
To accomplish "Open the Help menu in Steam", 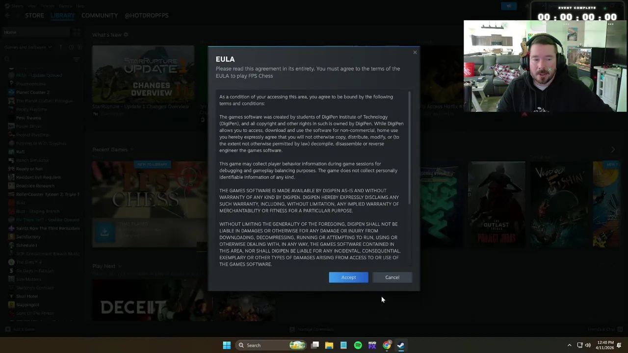I will tap(80, 6).
